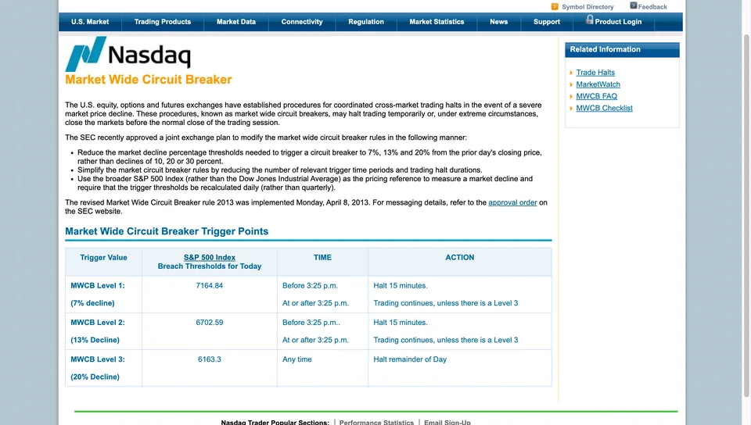Open the S&P 500 Index link

coord(210,258)
